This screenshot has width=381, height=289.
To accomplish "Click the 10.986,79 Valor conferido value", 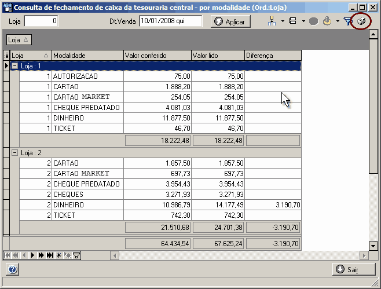I will (x=157, y=205).
